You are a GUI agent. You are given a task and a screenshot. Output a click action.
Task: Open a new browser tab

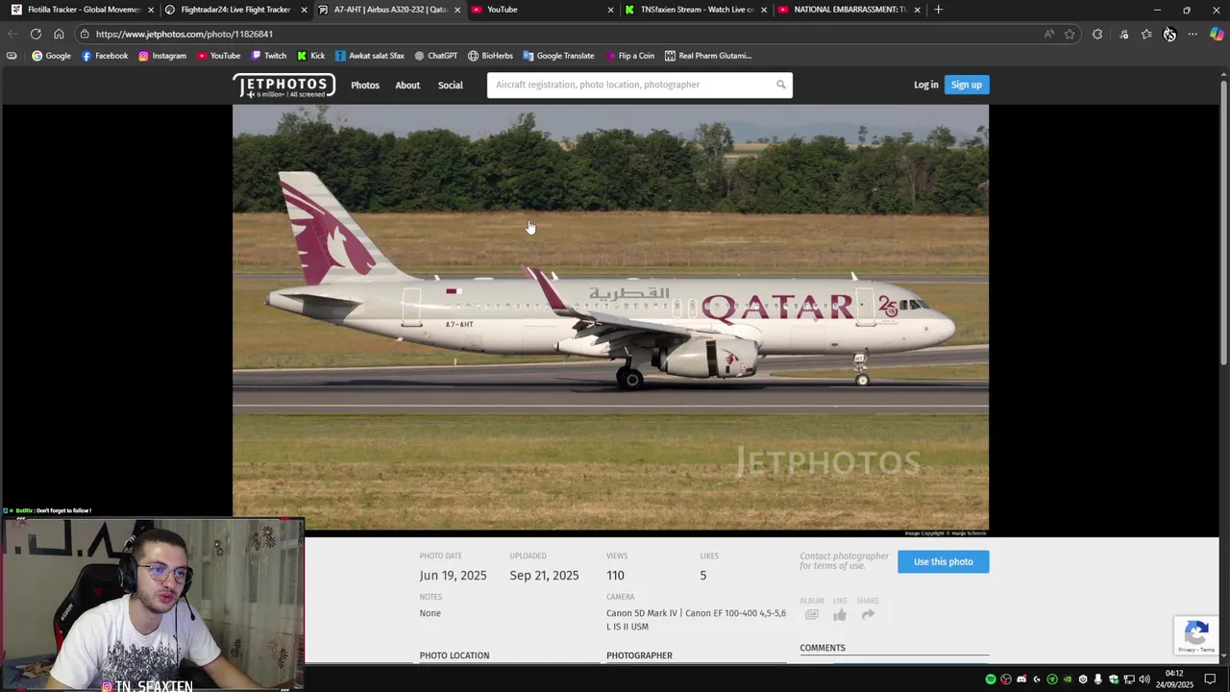tap(939, 10)
